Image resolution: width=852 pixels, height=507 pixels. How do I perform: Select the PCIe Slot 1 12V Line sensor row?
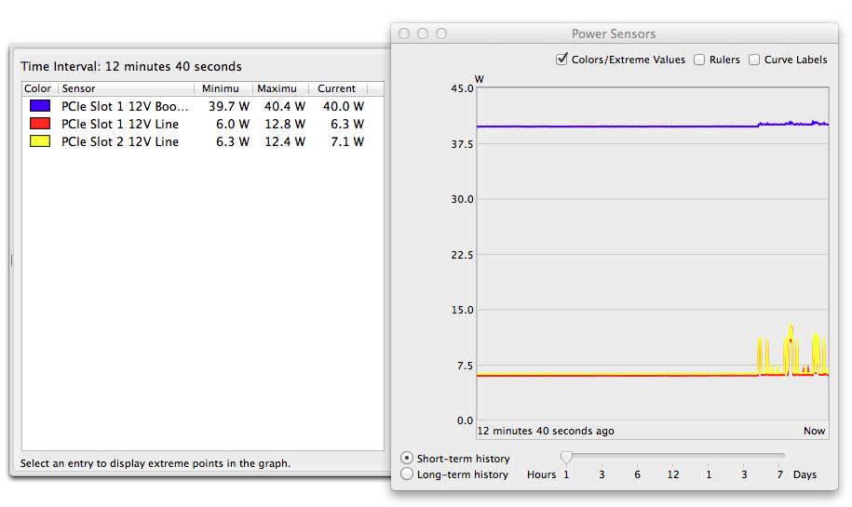click(203, 124)
